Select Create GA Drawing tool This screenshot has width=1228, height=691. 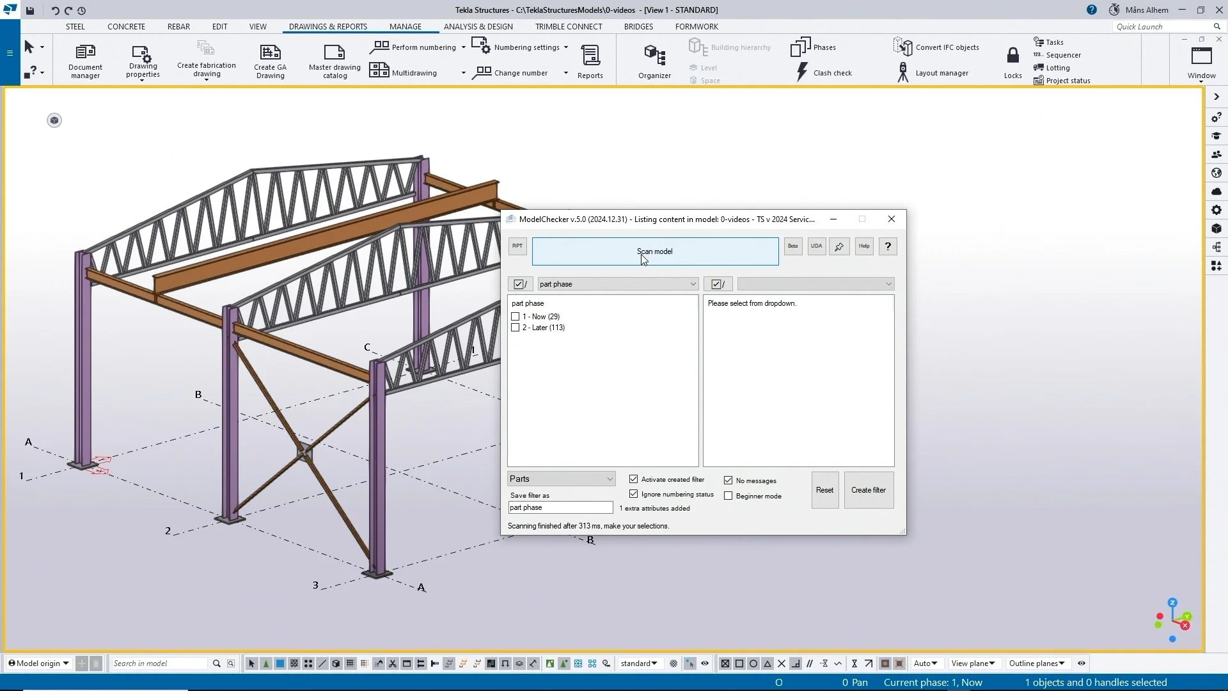[270, 61]
